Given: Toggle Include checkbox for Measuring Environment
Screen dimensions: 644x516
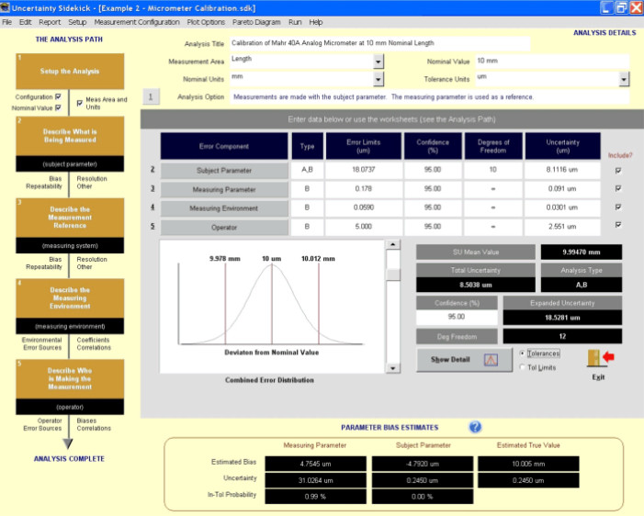Looking at the screenshot, I should pyautogui.click(x=618, y=207).
